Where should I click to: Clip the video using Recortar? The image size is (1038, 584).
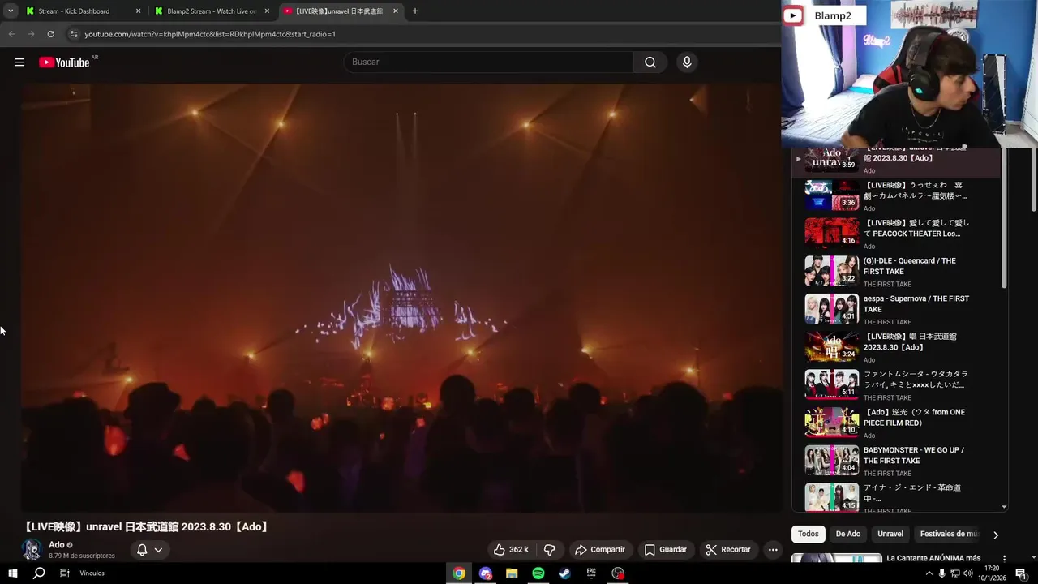pyautogui.click(x=728, y=550)
